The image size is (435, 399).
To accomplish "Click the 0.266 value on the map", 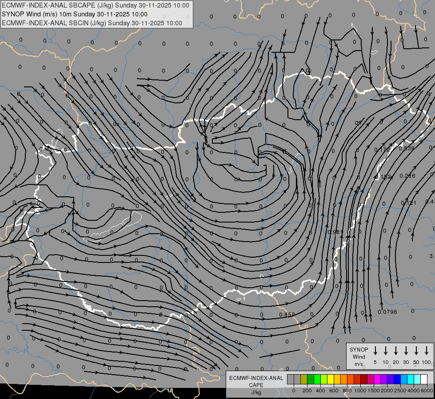I will tap(407, 176).
